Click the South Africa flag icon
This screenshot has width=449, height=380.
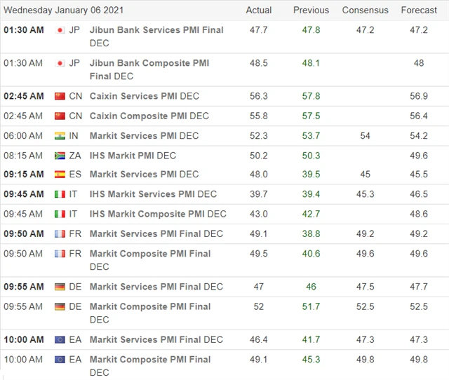tap(60, 156)
